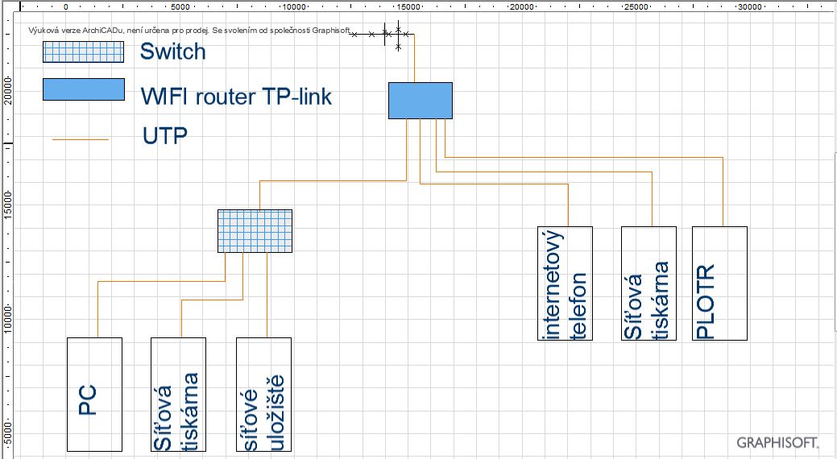Click the orange UTP legend line sample
Image resolution: width=837 pixels, height=459 pixels.
[x=80, y=140]
